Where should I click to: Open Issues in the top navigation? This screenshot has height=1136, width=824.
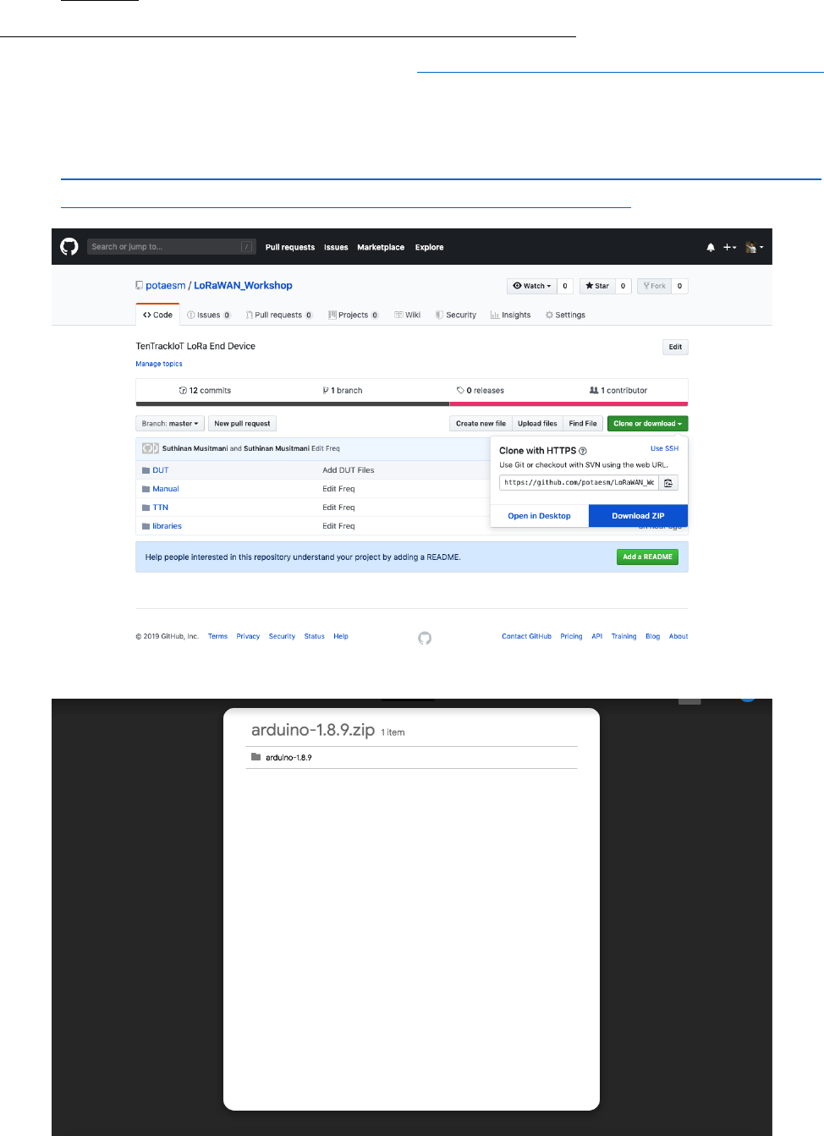[336, 247]
